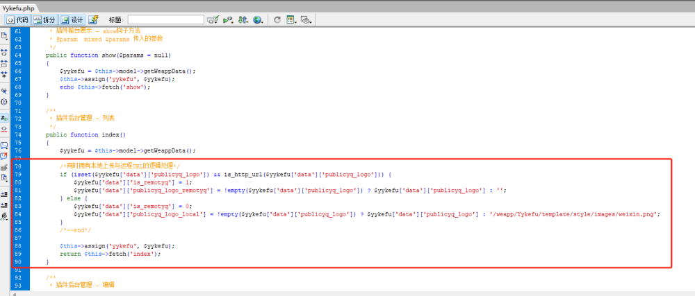The image size is (695, 296).
Task: Select the Yykefu.php document tab
Action: [18, 8]
